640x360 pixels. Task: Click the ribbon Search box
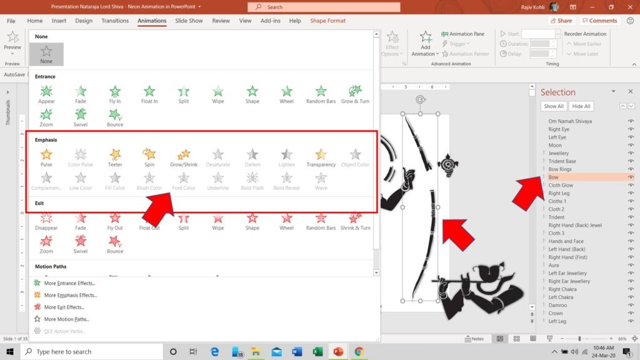coord(324,7)
